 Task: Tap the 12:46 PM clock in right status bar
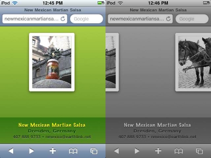pyautogui.click(x=158, y=3)
